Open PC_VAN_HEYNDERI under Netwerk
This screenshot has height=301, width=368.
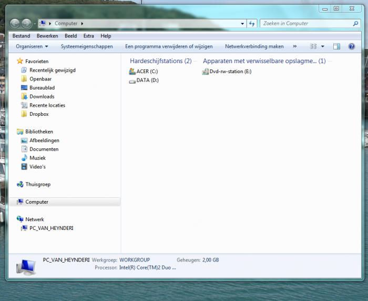click(51, 228)
